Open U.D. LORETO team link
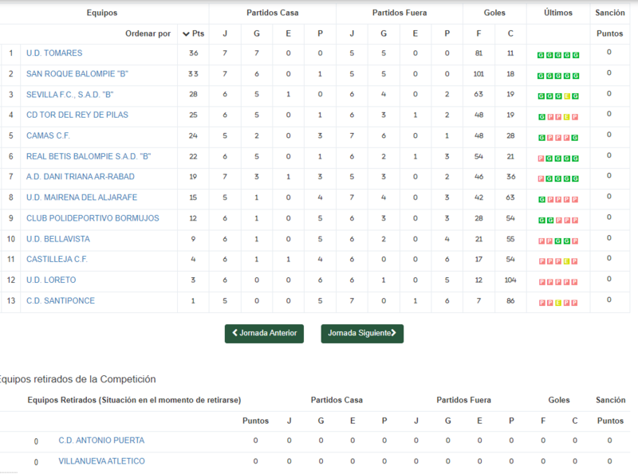638x474 pixels. point(51,280)
